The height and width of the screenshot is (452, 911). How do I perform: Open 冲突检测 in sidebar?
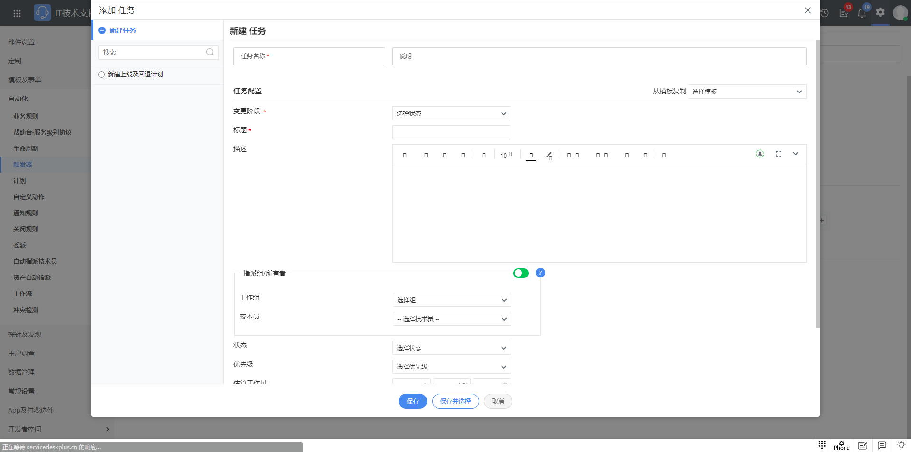point(26,310)
